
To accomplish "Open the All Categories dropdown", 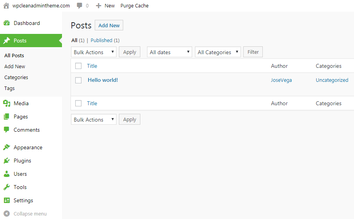I will tap(218, 52).
